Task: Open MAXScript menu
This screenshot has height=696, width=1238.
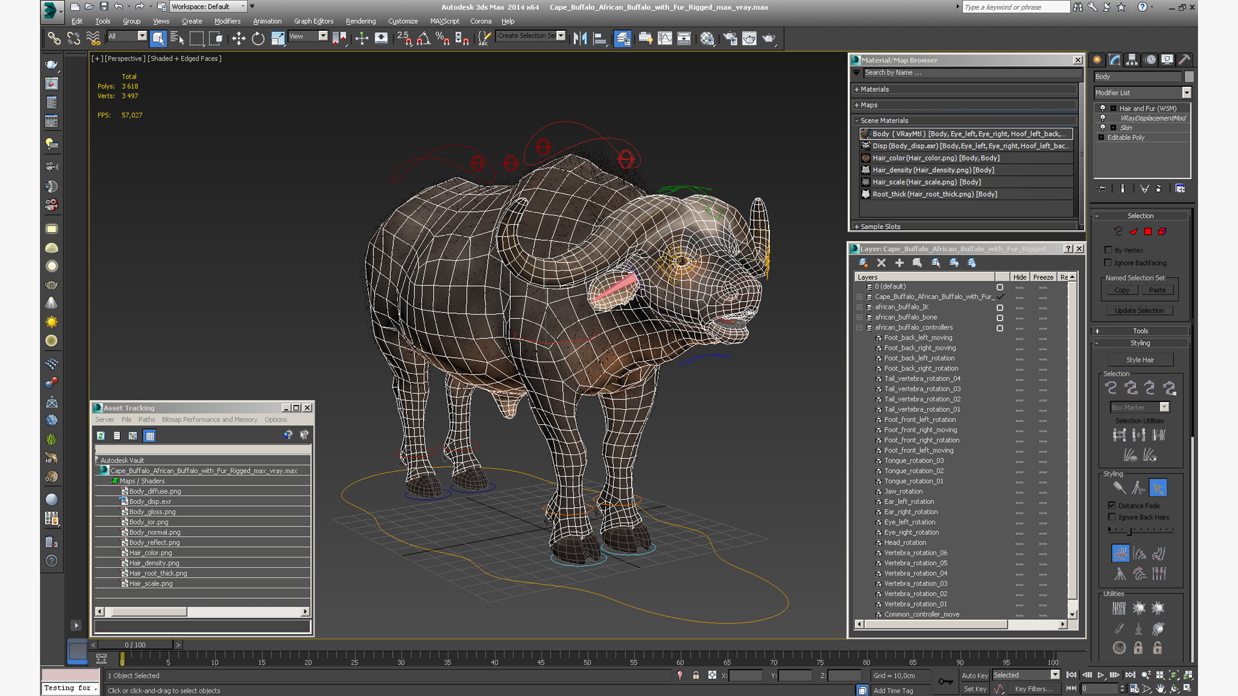Action: [445, 21]
